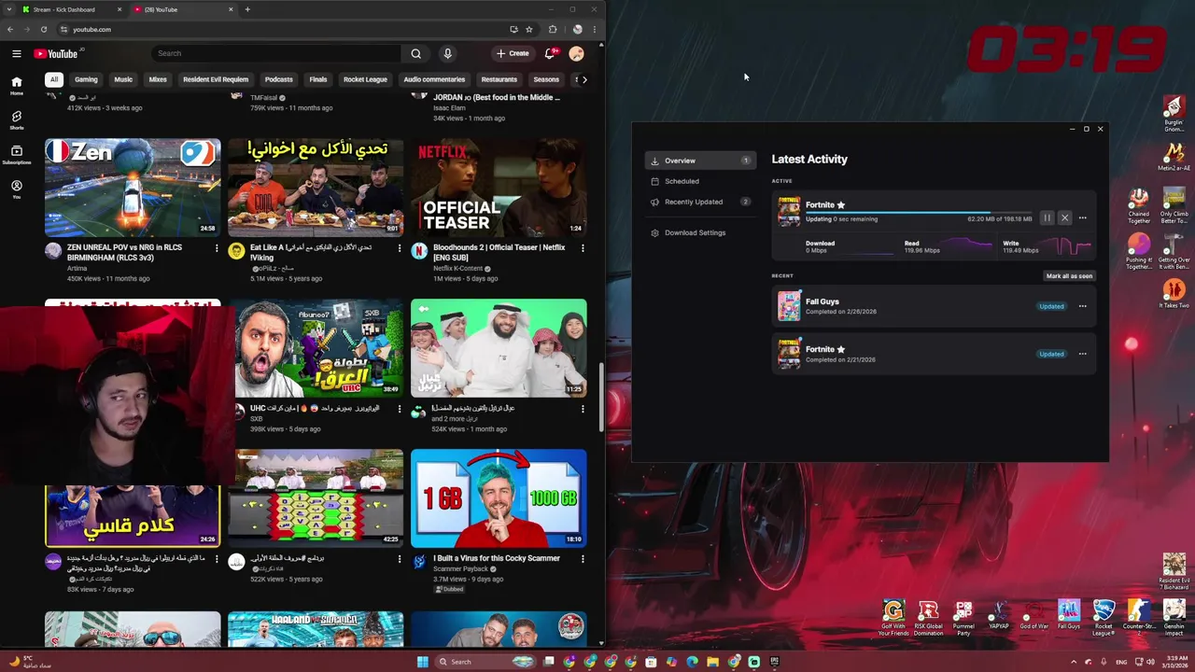Viewport: 1195px width, 672px height.
Task: Open Subscriptions in YouTube sidebar
Action: (16, 155)
